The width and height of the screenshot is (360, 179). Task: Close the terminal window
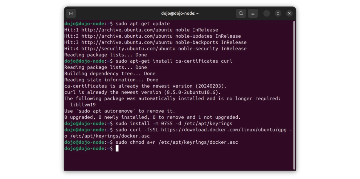click(x=289, y=13)
